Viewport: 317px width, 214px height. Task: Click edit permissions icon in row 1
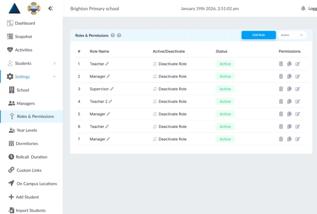pyautogui.click(x=298, y=64)
